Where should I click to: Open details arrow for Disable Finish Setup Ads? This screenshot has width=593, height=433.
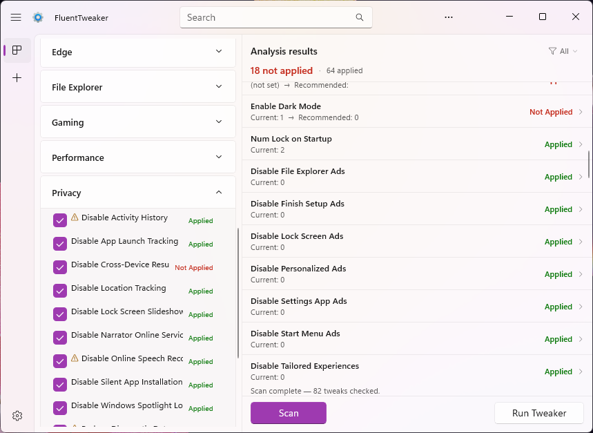(581, 209)
